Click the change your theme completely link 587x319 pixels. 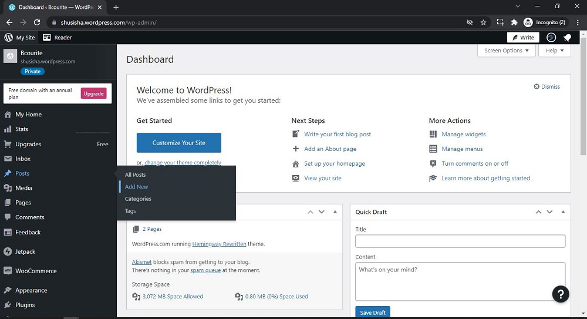pyautogui.click(x=183, y=163)
